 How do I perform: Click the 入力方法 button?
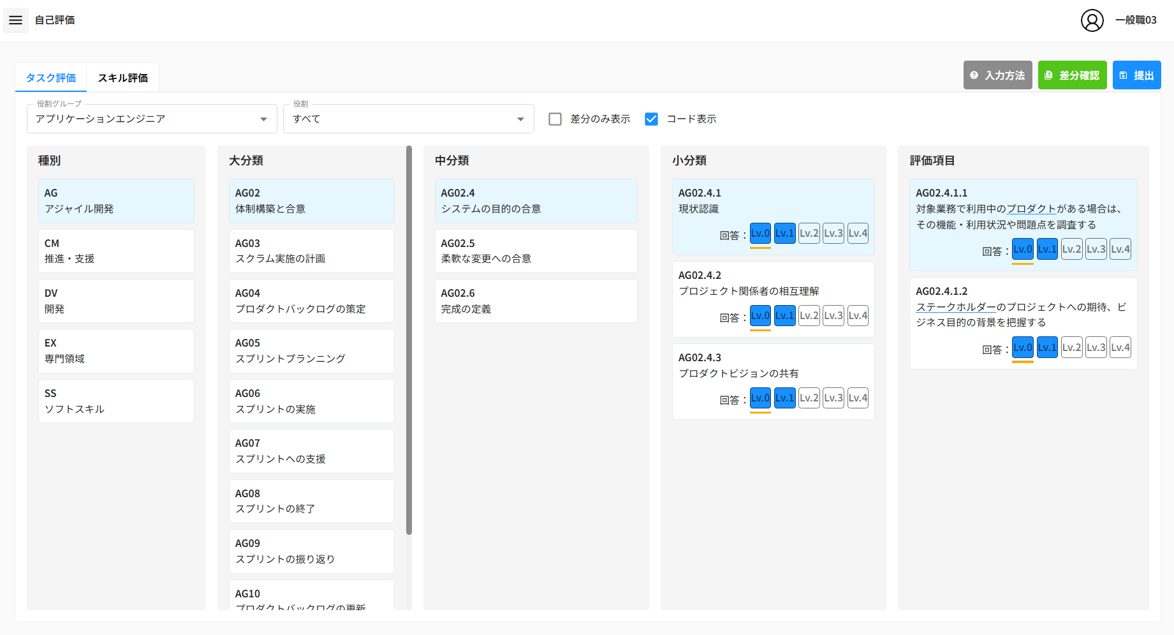[x=997, y=75]
